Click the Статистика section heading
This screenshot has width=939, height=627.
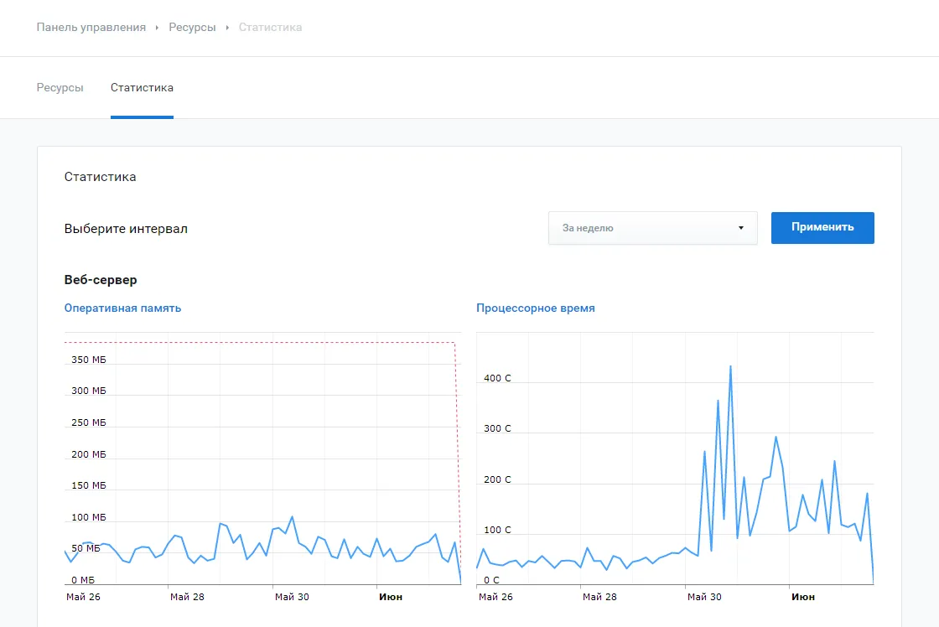click(x=100, y=177)
